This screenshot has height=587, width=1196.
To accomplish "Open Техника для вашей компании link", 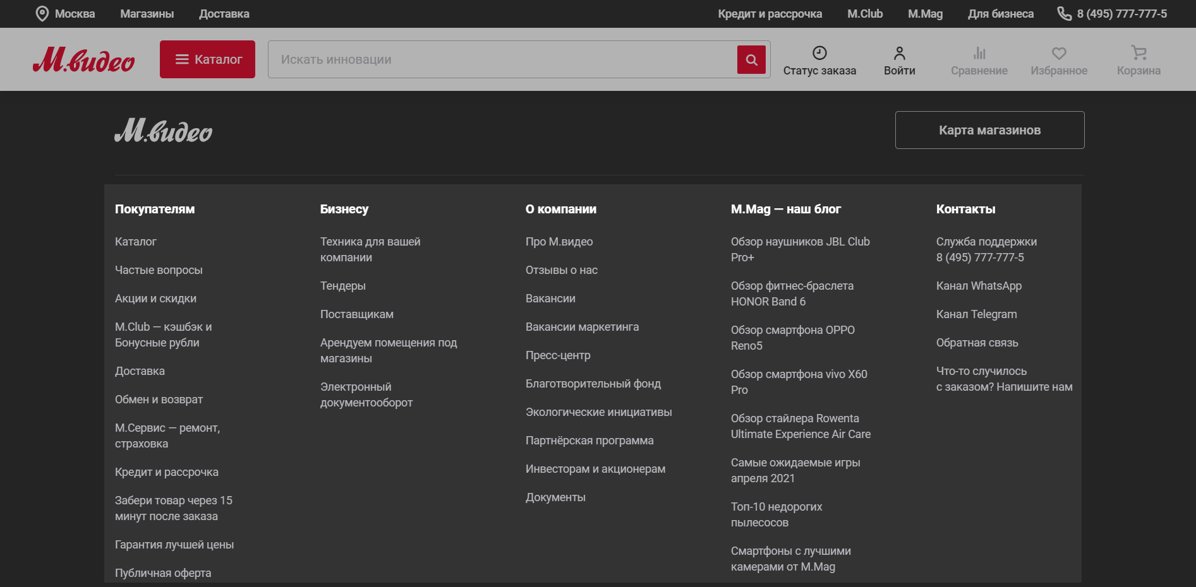I will click(x=370, y=249).
